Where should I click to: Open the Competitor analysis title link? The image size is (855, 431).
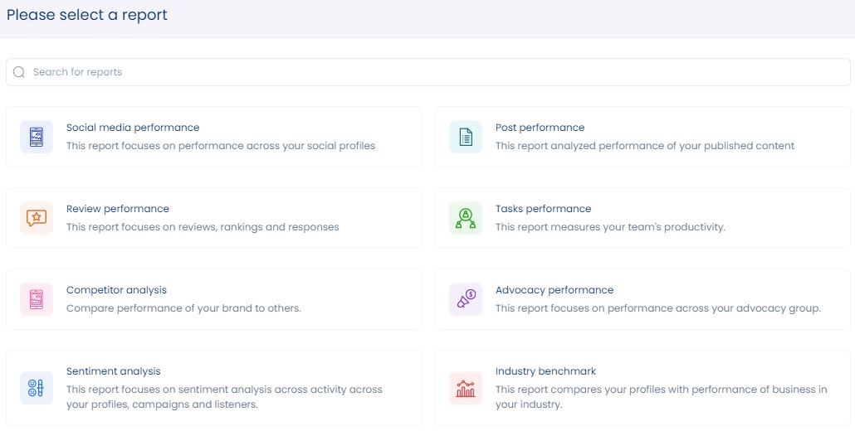(116, 290)
